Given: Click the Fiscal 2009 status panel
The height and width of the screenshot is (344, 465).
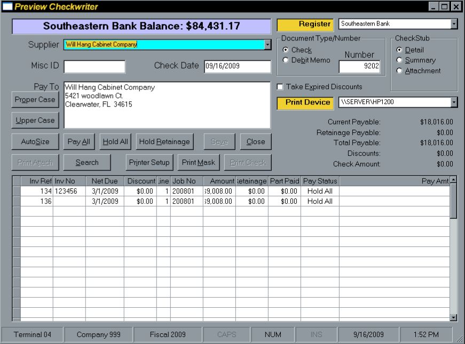Looking at the screenshot, I should tap(168, 334).
